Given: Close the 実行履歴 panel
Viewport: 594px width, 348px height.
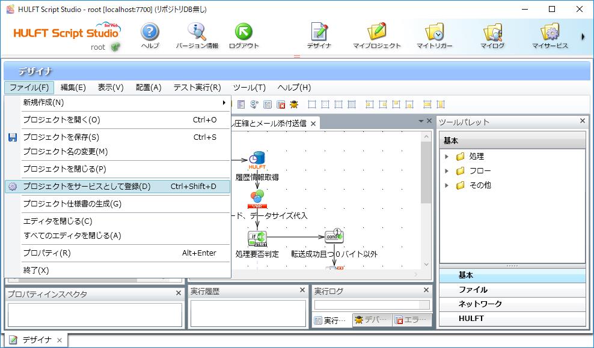Looking at the screenshot, I should (x=302, y=290).
